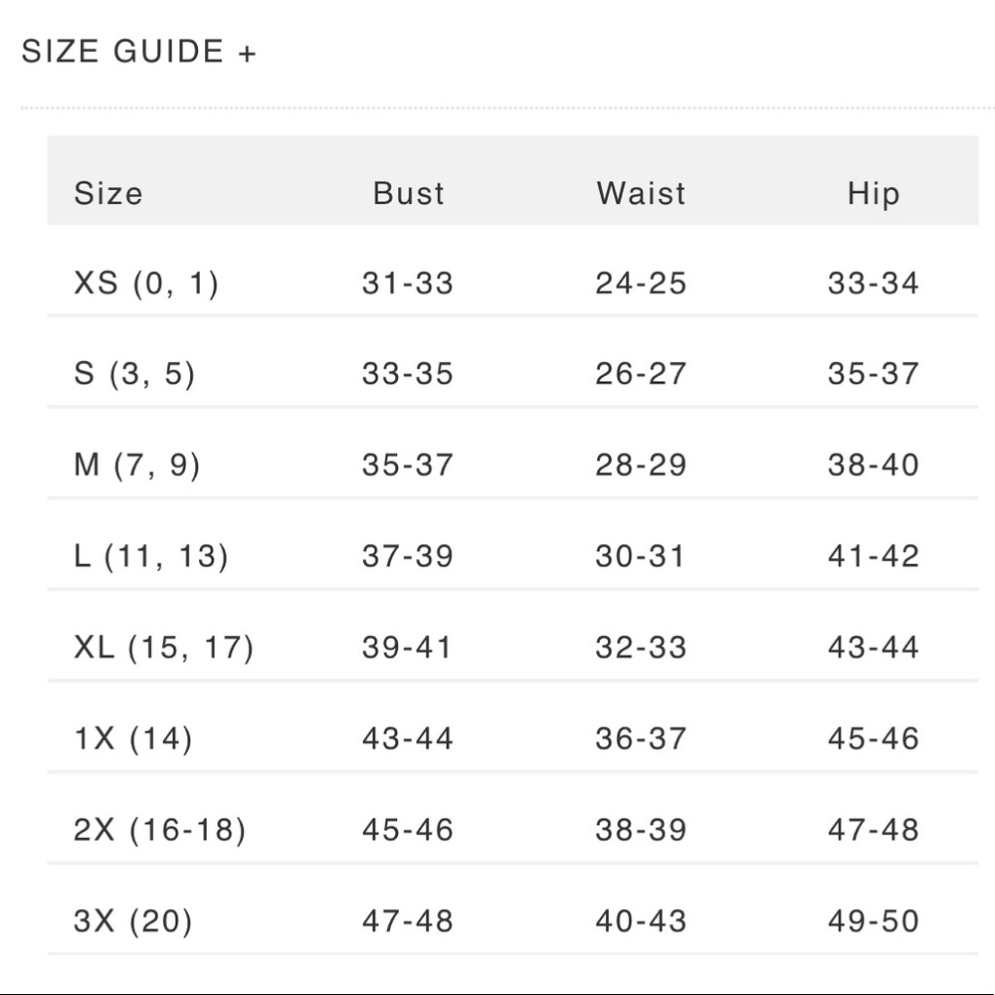This screenshot has height=995, width=995.
Task: Select the 1X (14) size label
Action: click(x=132, y=738)
